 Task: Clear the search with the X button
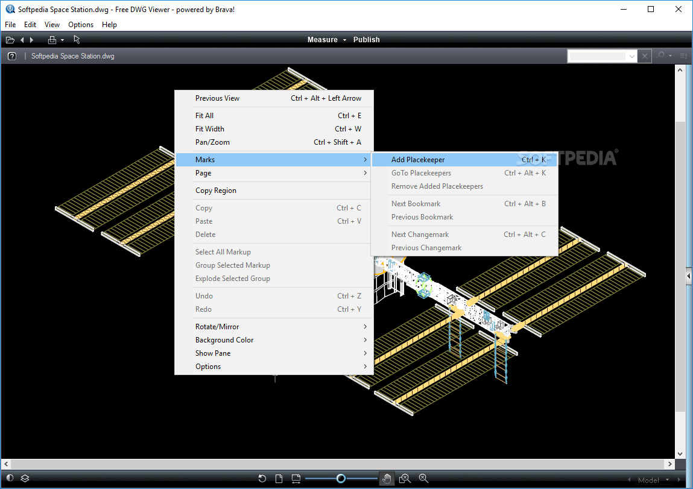pyautogui.click(x=645, y=56)
